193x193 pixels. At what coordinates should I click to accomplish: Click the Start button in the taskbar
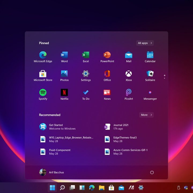click(52, 188)
